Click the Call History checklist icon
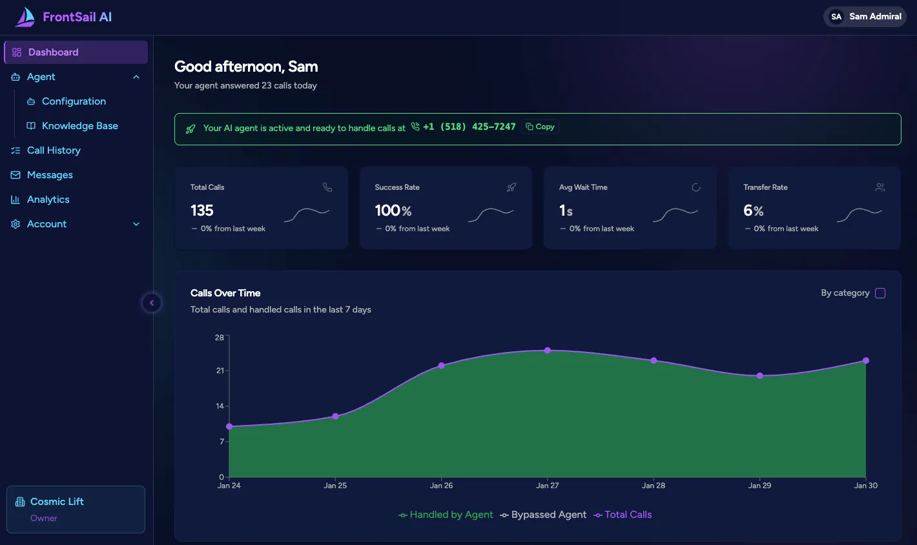The image size is (917, 545). click(16, 150)
